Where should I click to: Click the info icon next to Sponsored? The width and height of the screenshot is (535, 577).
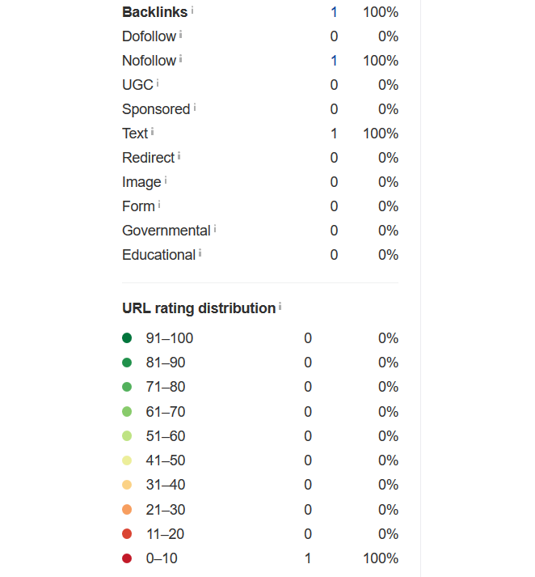(x=195, y=108)
